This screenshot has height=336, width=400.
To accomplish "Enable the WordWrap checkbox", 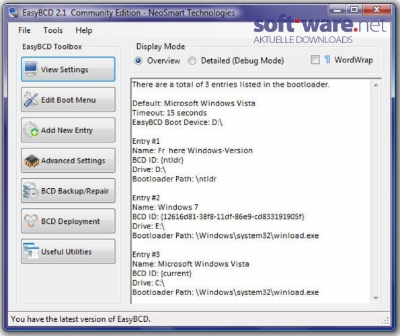I will point(315,60).
